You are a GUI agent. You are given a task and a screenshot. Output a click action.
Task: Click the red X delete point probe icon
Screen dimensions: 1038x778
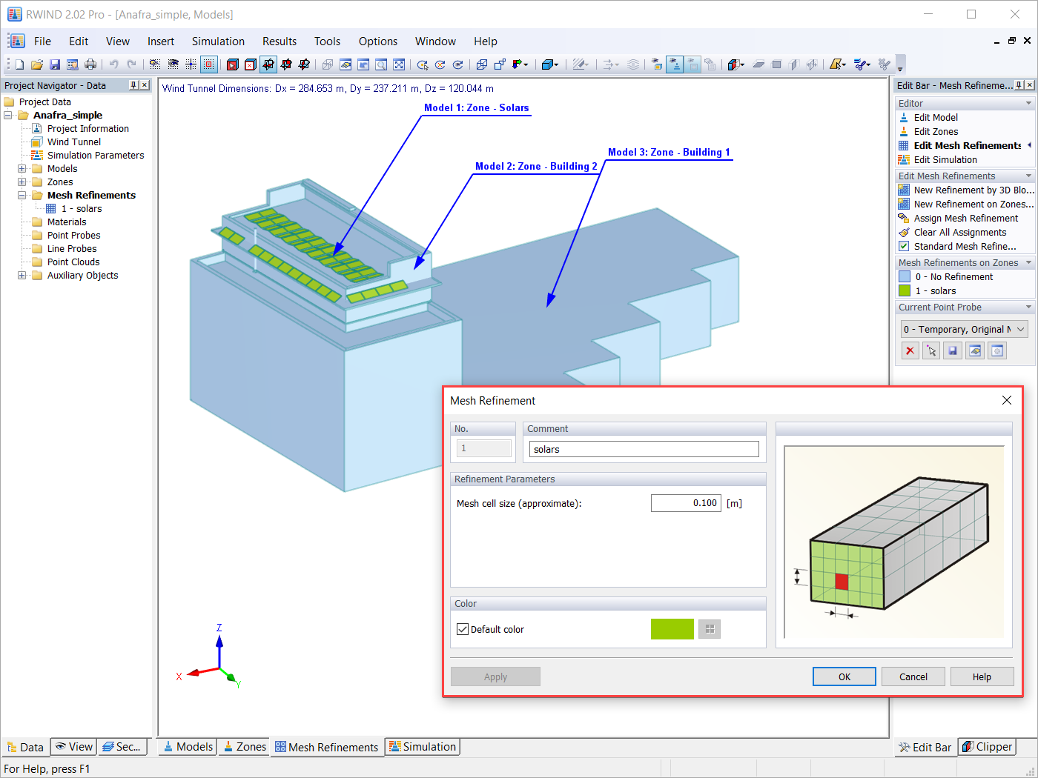pyautogui.click(x=910, y=350)
